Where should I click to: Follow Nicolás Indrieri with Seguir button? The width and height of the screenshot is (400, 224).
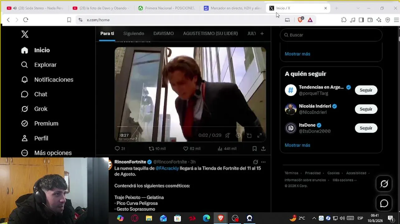(366, 109)
